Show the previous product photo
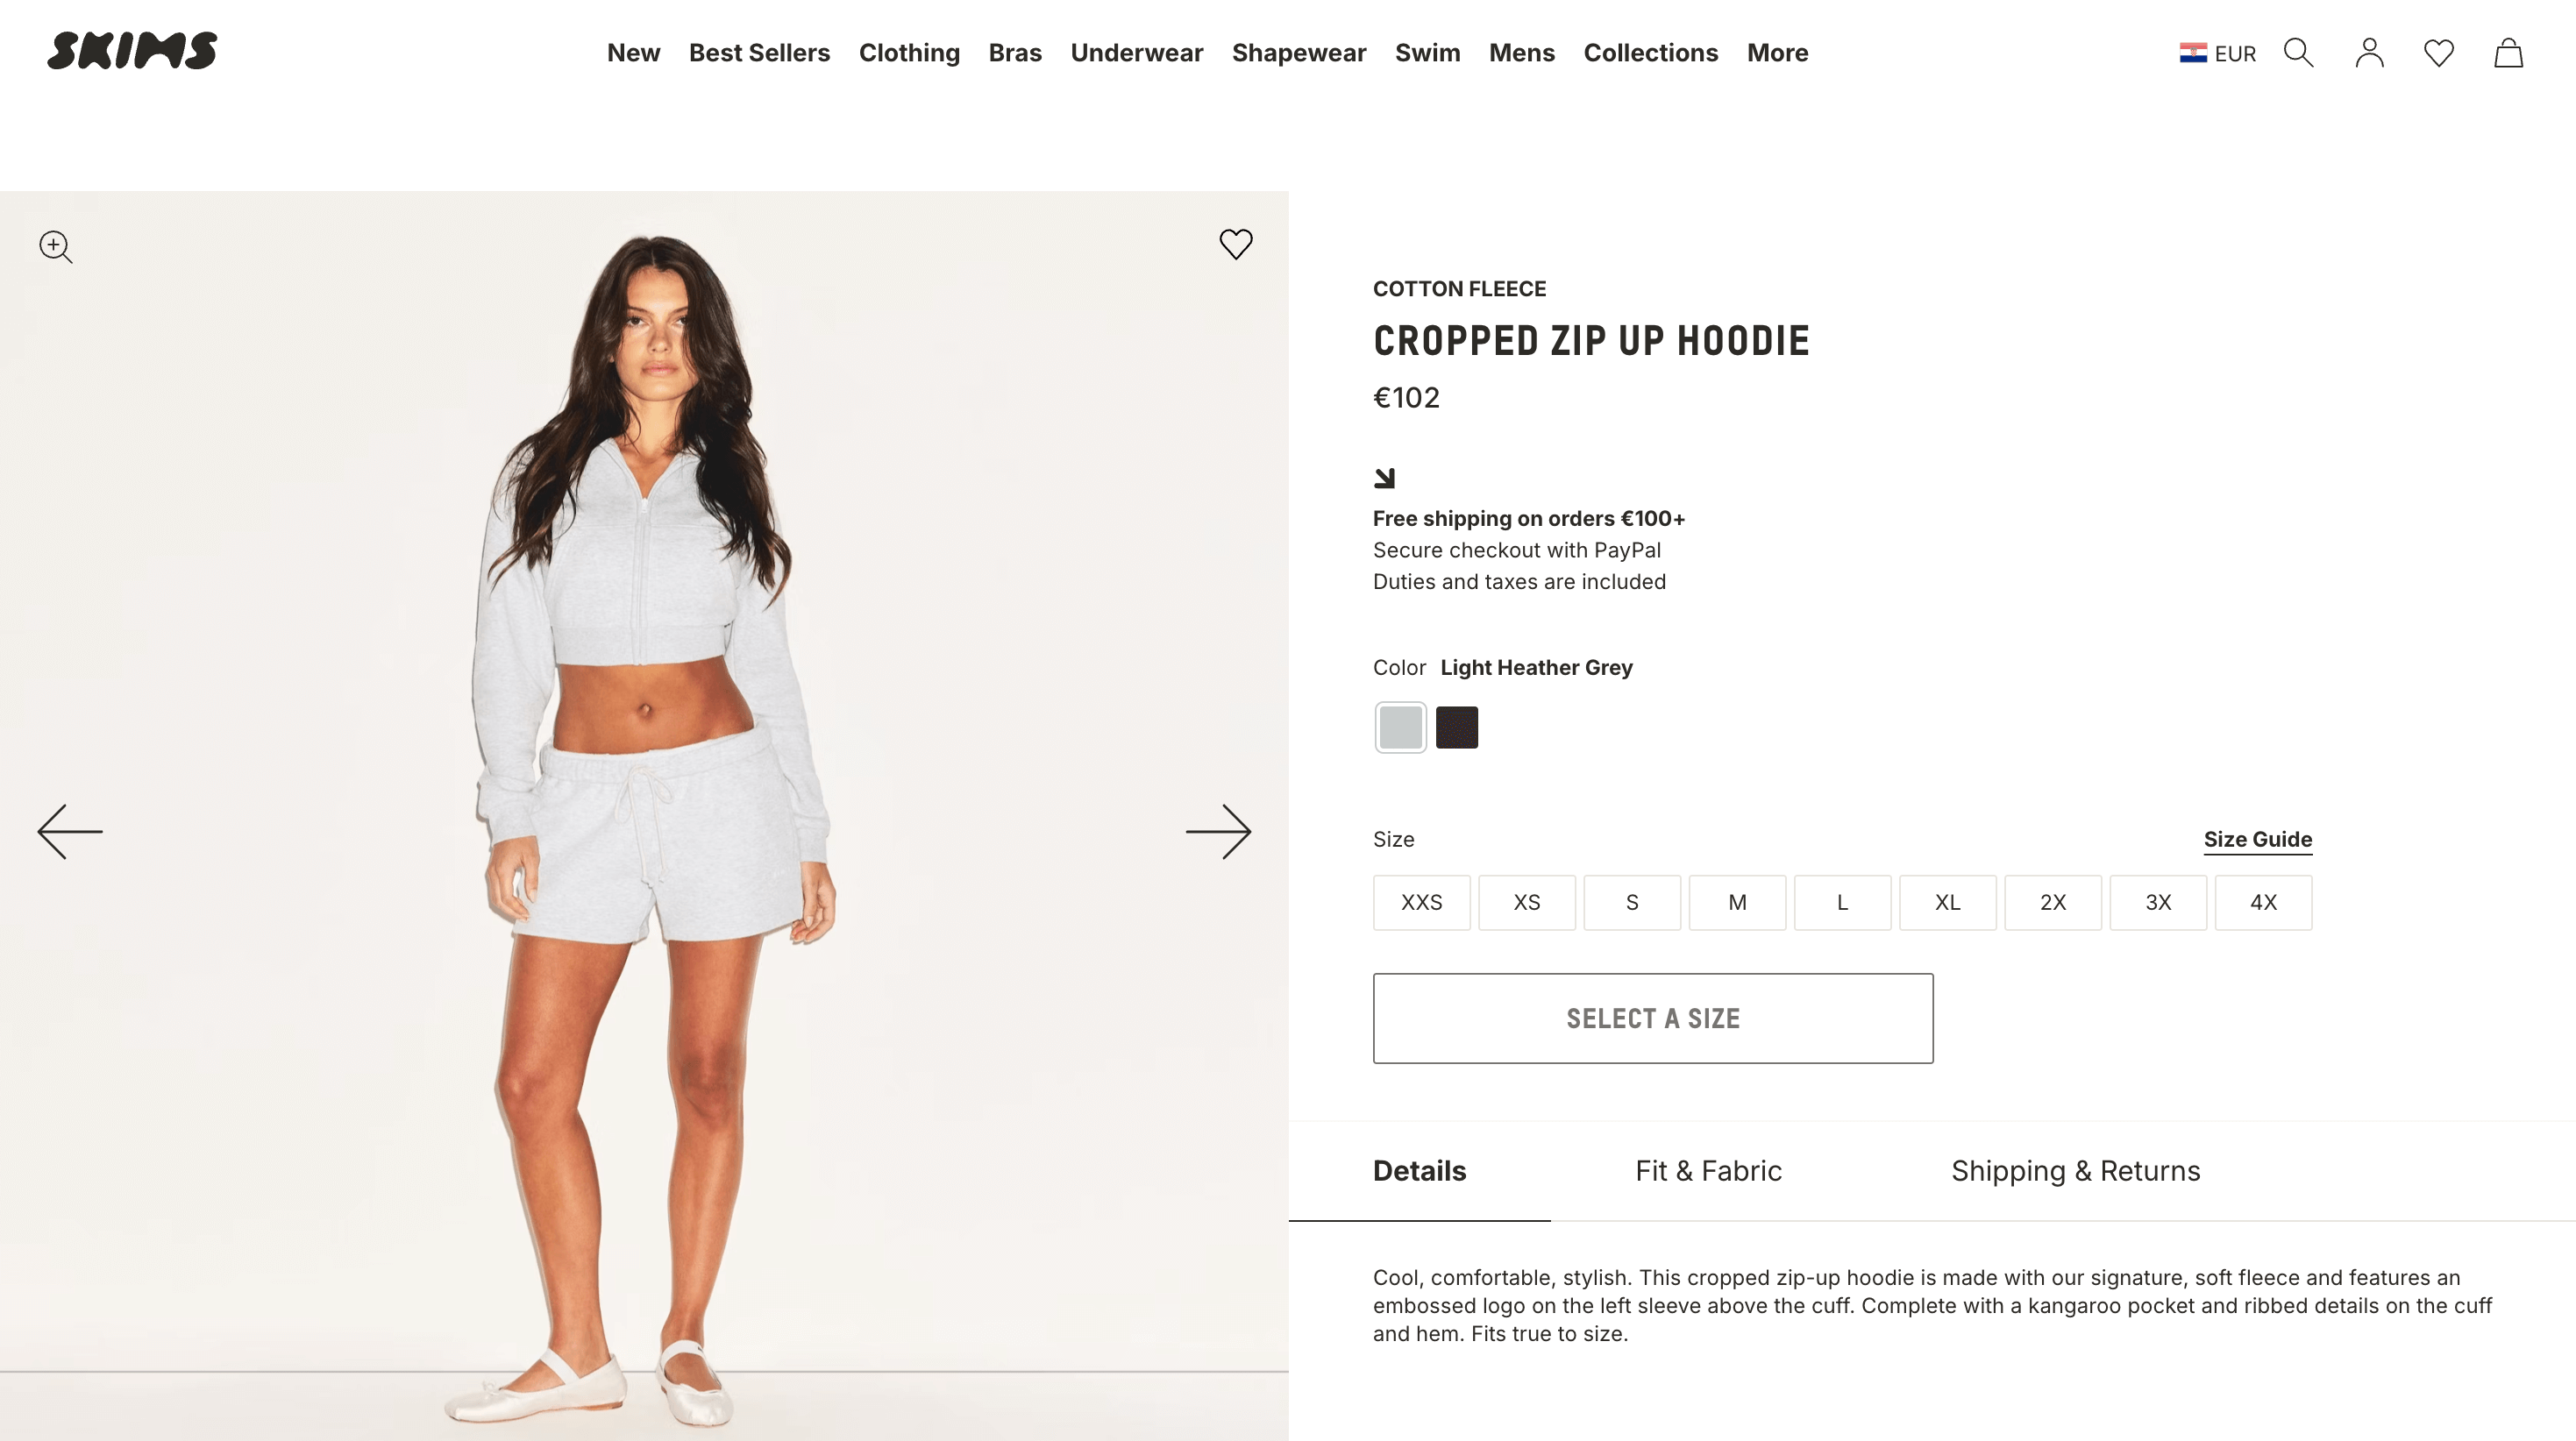2576x1441 pixels. [x=70, y=831]
